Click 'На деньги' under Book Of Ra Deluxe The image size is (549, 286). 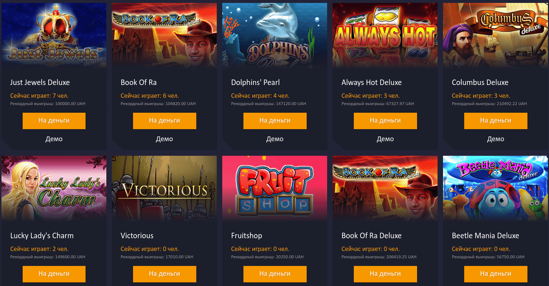click(x=385, y=274)
